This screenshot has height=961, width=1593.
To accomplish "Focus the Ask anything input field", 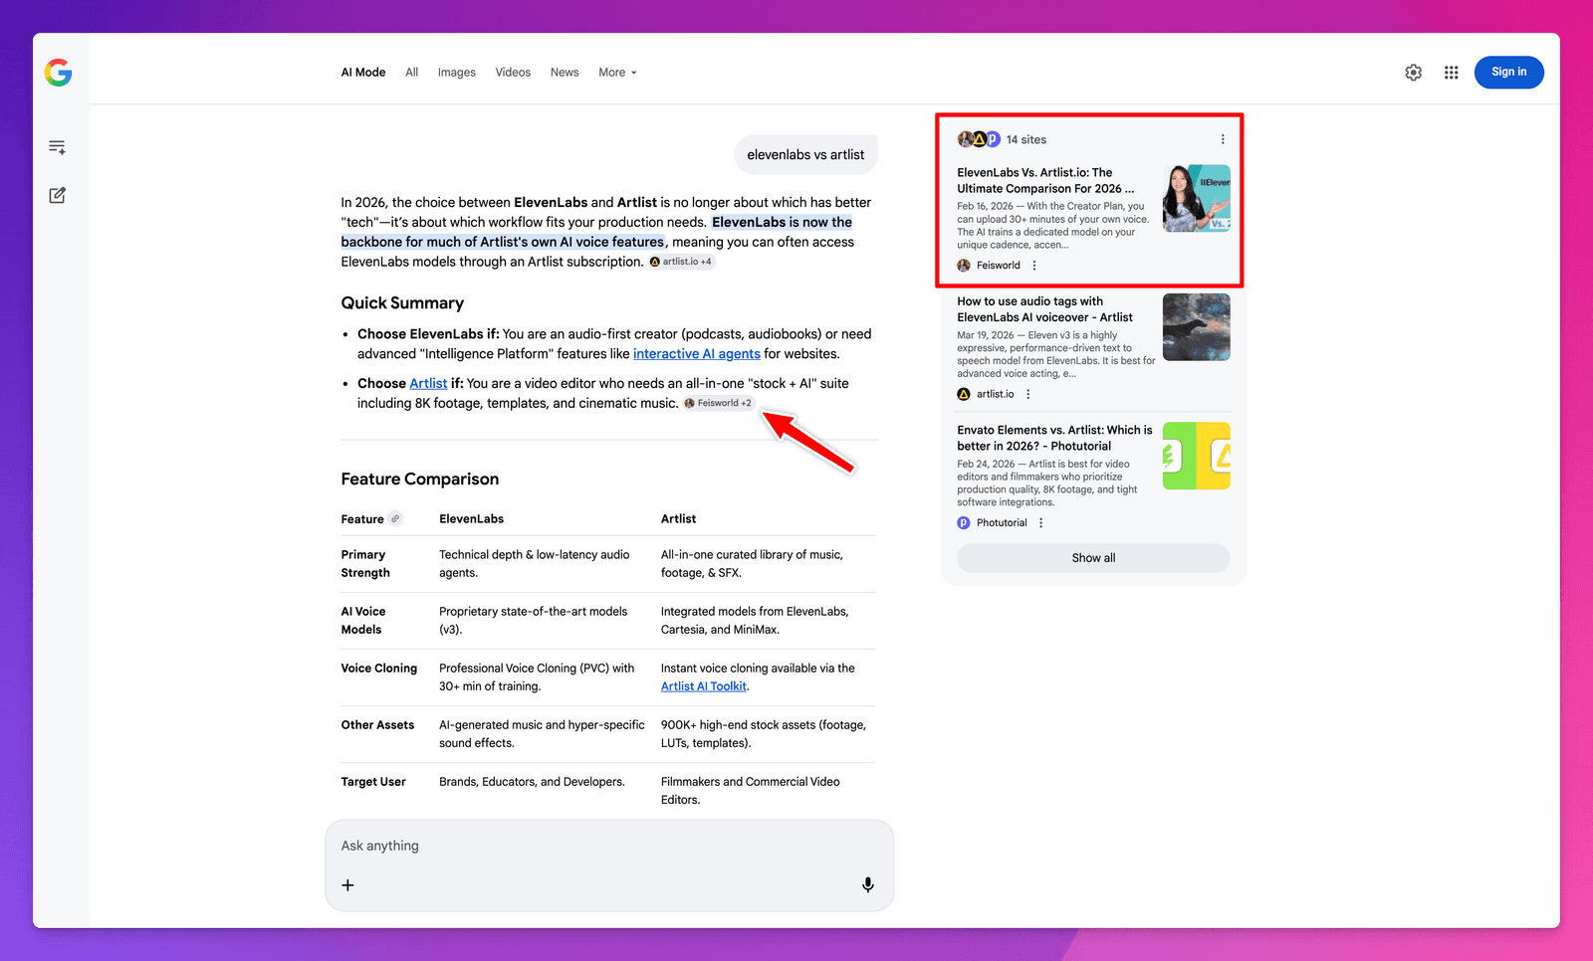I will (x=609, y=847).
